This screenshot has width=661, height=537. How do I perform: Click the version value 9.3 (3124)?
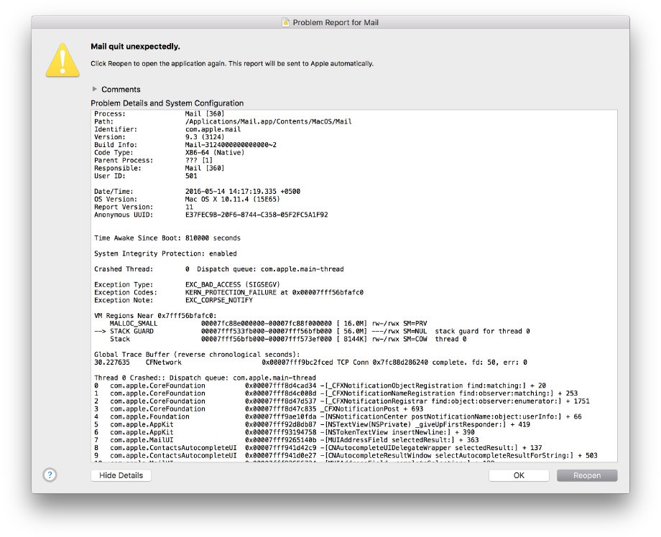coord(205,137)
